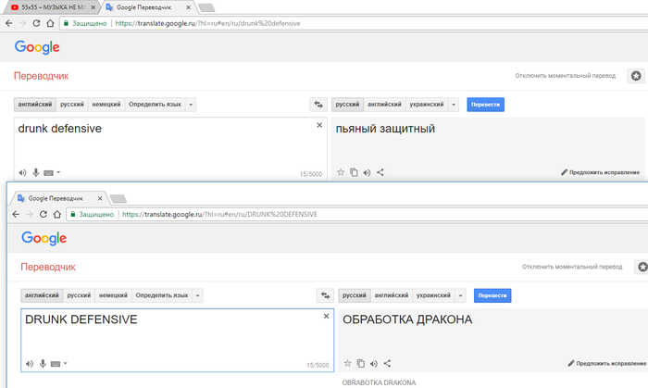Save 'ОБРАБОТКА ДРАКОНА' with star icon
Image resolution: width=648 pixels, height=388 pixels.
(347, 363)
